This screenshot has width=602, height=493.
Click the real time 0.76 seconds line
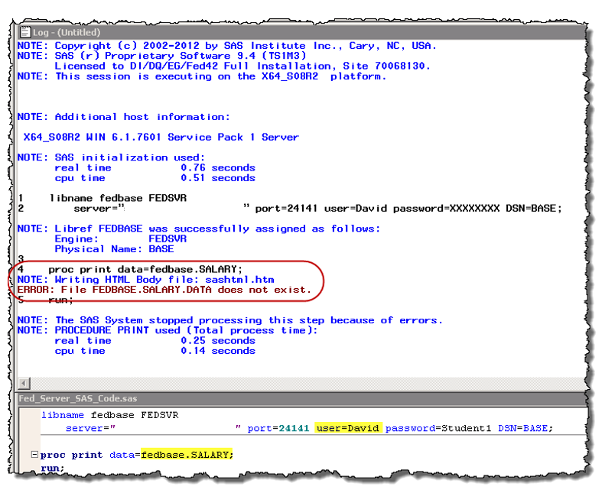coord(155,168)
